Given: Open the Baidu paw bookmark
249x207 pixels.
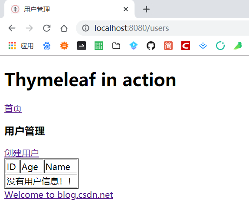Looking at the screenshot, I should pos(47,46).
